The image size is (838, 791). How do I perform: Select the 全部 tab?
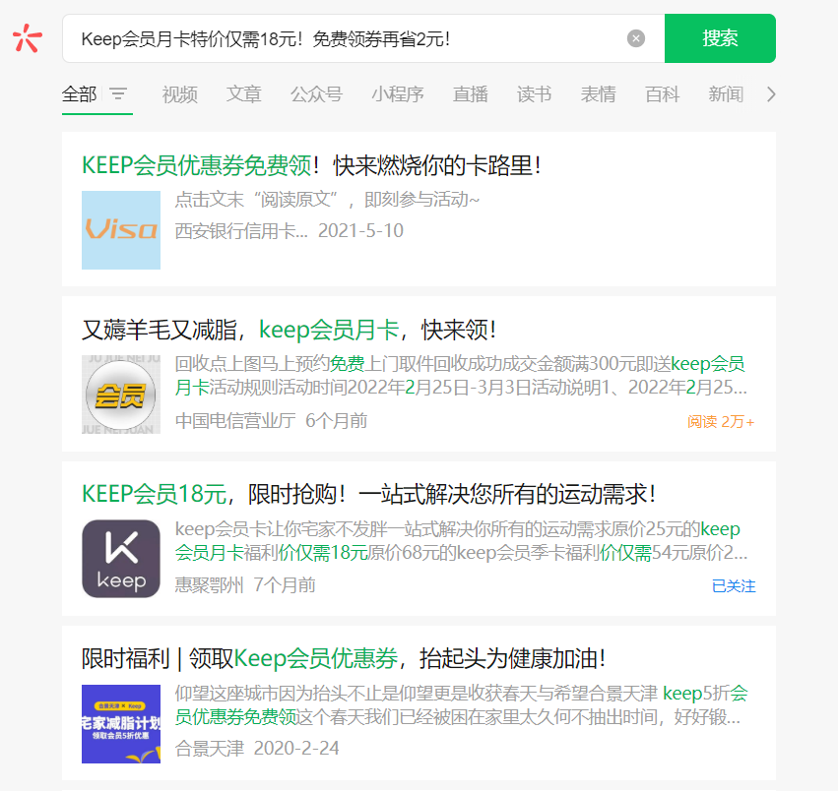point(79,94)
